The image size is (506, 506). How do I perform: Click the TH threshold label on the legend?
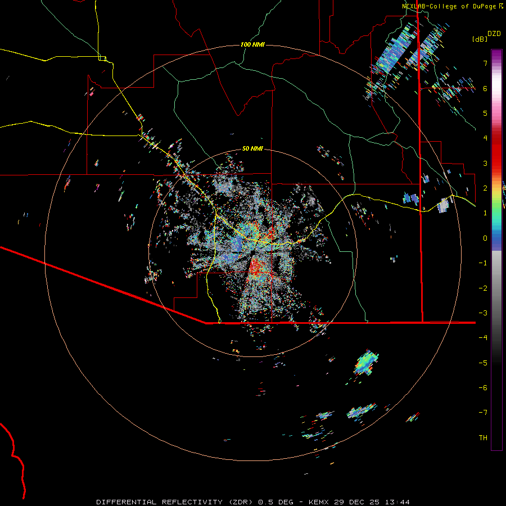(x=483, y=438)
